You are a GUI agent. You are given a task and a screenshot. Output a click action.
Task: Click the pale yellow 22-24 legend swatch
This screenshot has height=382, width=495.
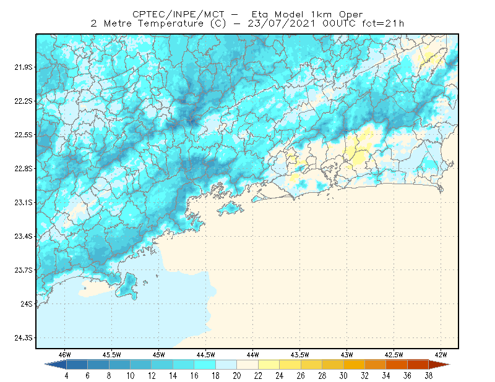pyautogui.click(x=269, y=365)
